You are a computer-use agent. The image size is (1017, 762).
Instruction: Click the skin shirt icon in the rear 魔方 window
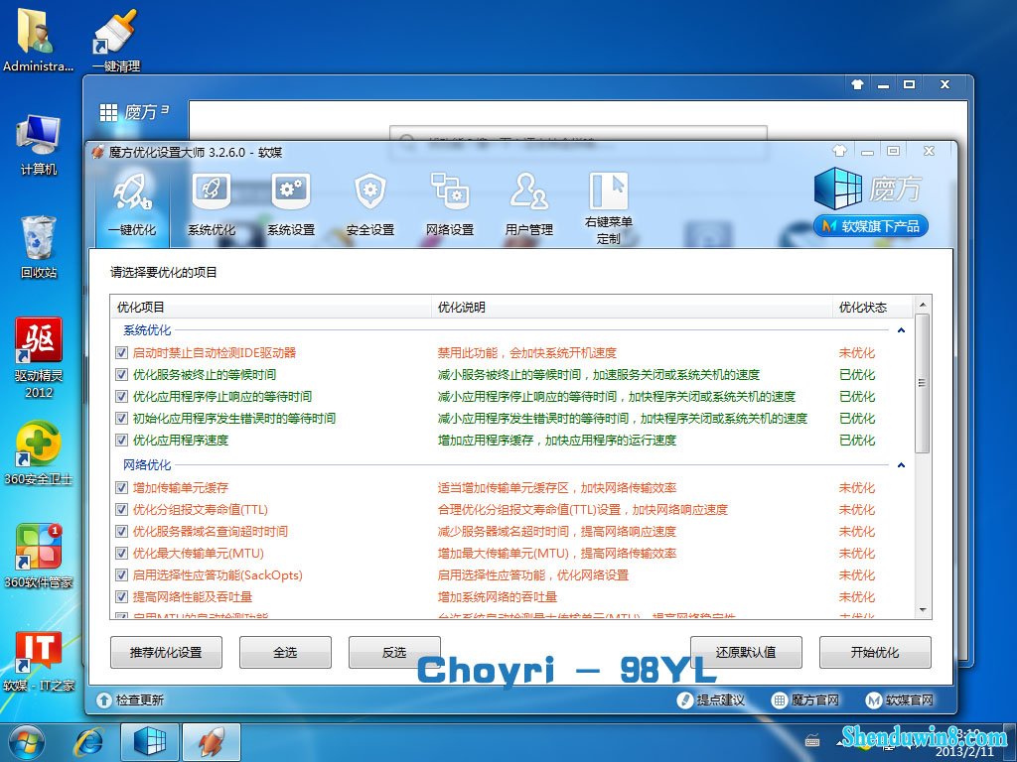pyautogui.click(x=857, y=84)
